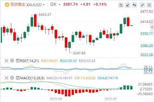Click the 3477.93 price axis label
The width and height of the screenshot is (154, 102).
146,12
